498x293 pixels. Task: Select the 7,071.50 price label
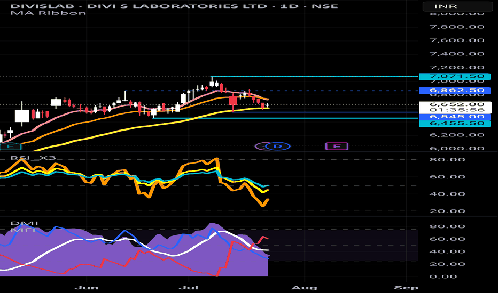tap(455, 76)
